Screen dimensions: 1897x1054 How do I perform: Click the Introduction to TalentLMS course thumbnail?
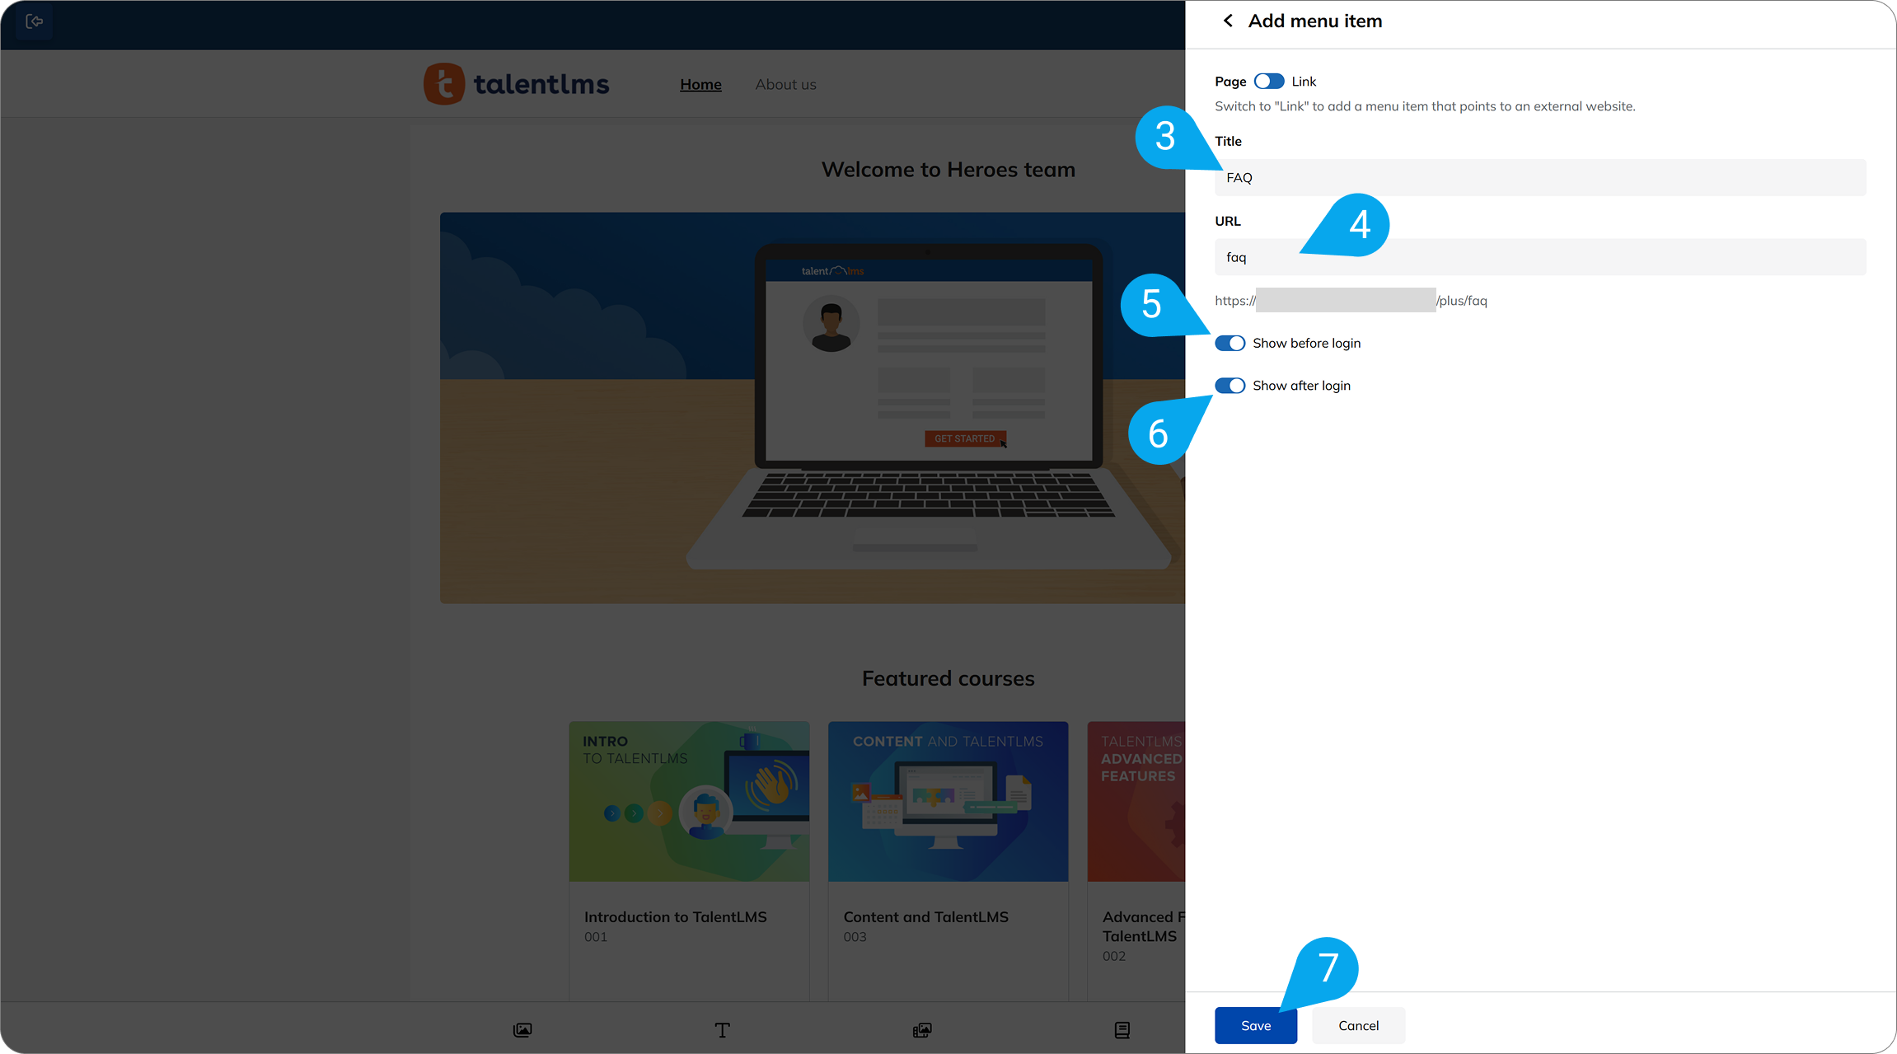[x=689, y=800]
